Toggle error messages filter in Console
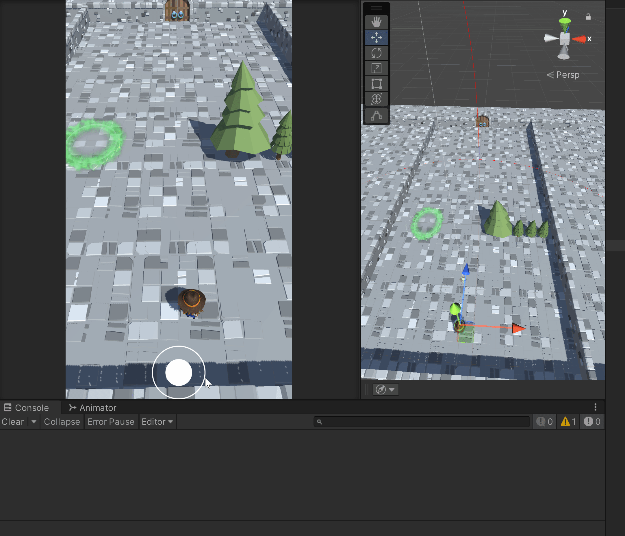The height and width of the screenshot is (536, 625). point(592,422)
